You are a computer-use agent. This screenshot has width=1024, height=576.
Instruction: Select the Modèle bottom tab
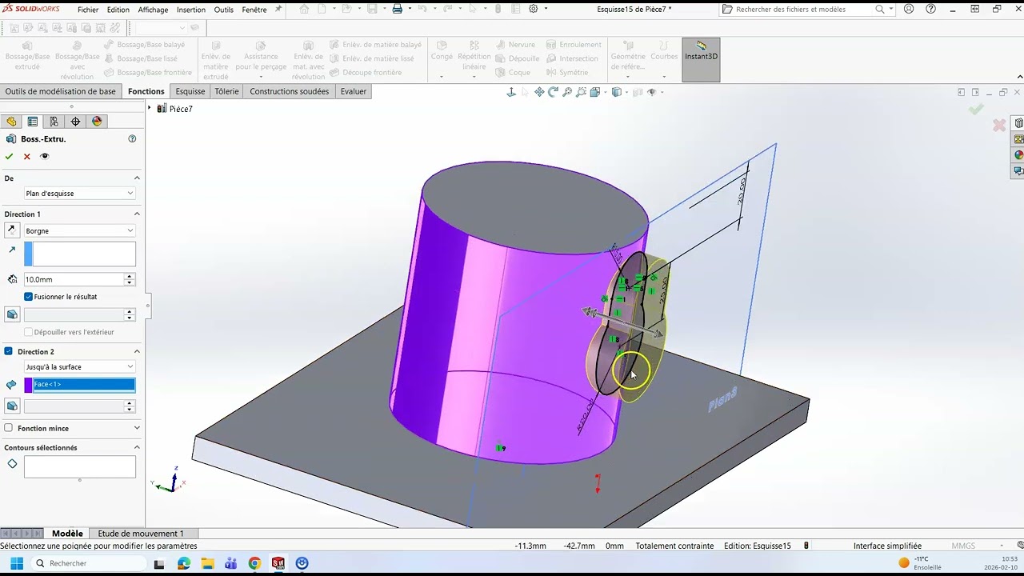[67, 534]
